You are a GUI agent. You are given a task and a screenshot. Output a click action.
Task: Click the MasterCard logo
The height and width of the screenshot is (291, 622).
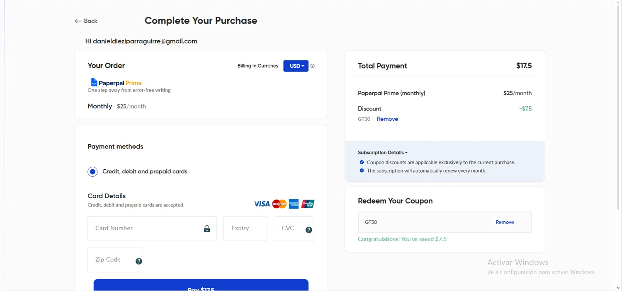[x=279, y=204]
